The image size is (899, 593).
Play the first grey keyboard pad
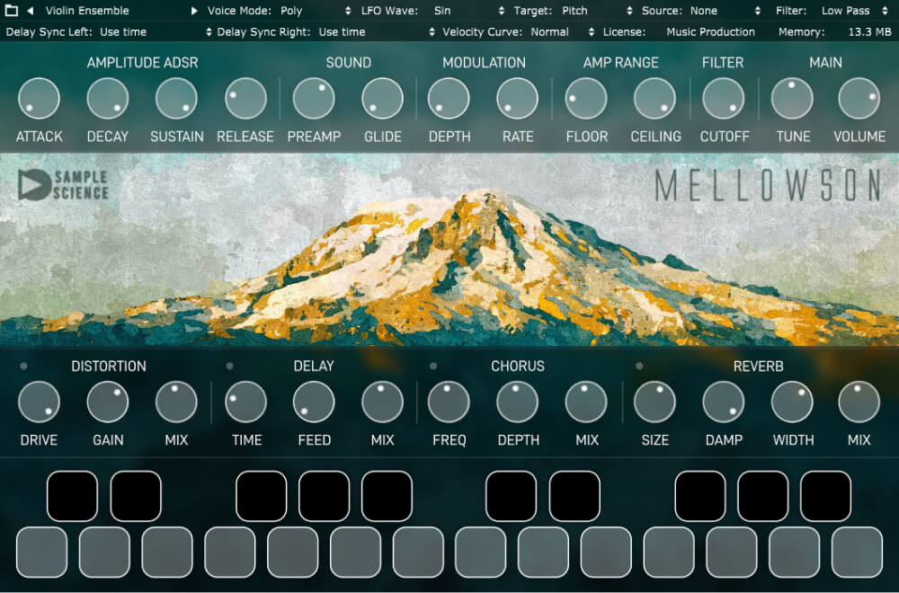[x=42, y=553]
